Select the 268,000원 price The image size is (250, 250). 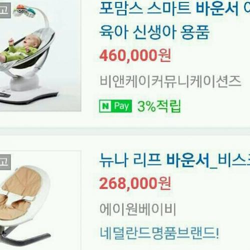pos(135,183)
